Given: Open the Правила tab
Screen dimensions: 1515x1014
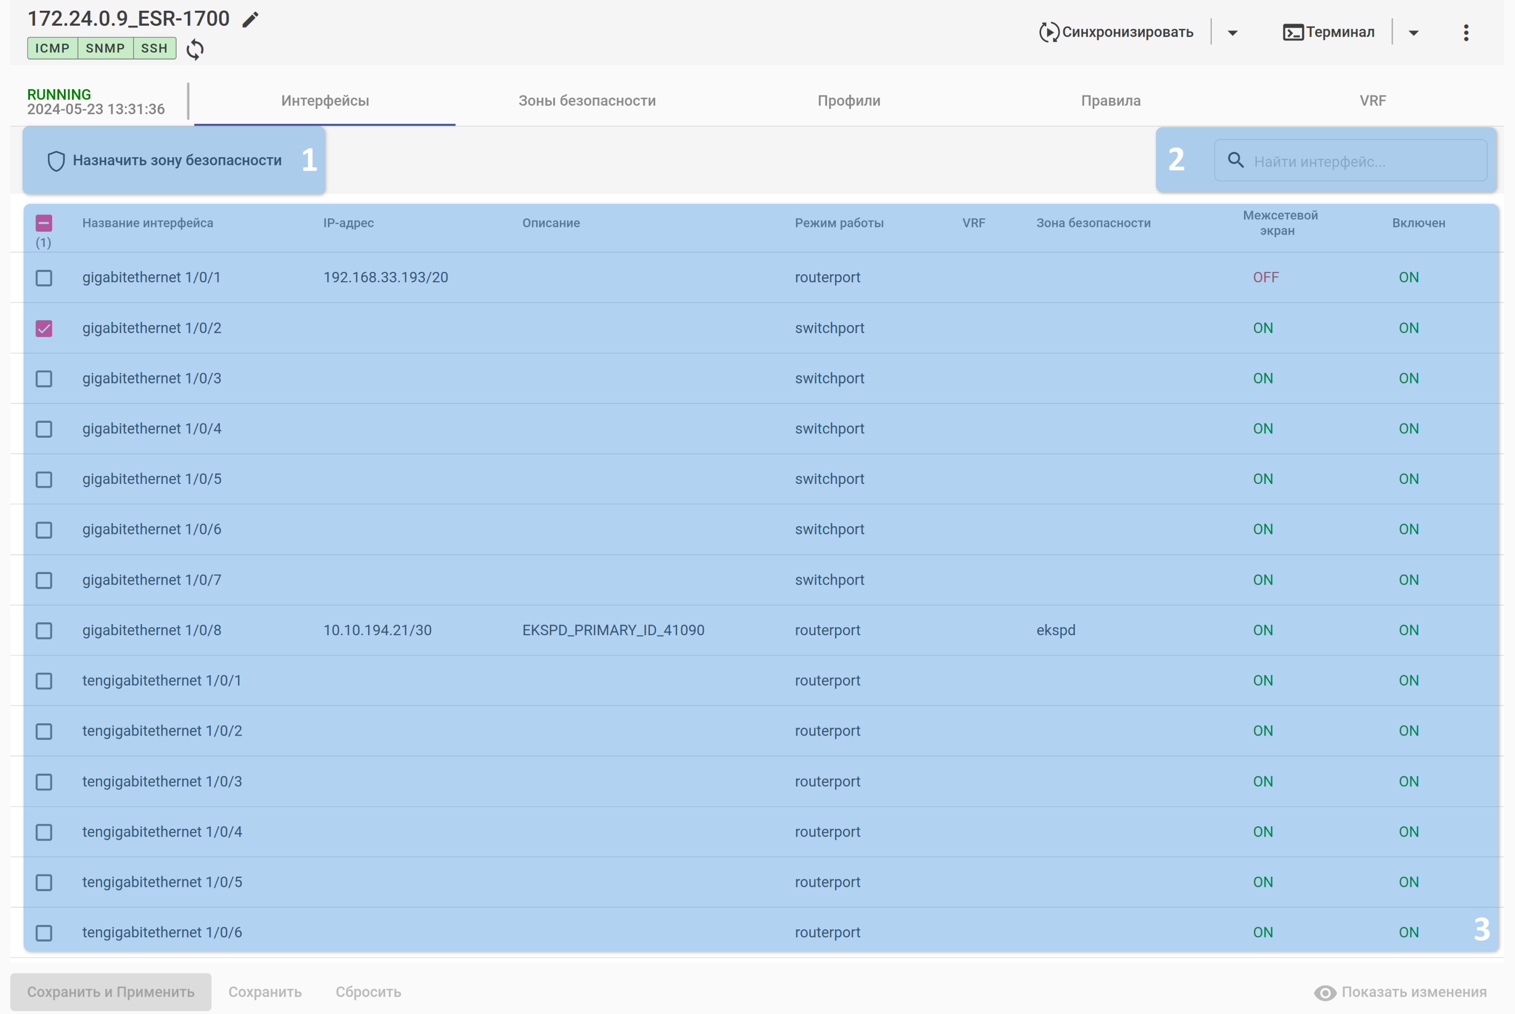Looking at the screenshot, I should pyautogui.click(x=1110, y=101).
